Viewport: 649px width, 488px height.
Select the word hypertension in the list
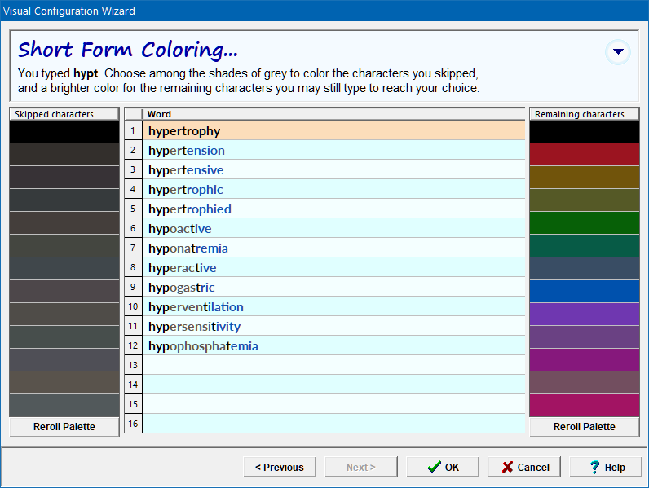pos(187,151)
